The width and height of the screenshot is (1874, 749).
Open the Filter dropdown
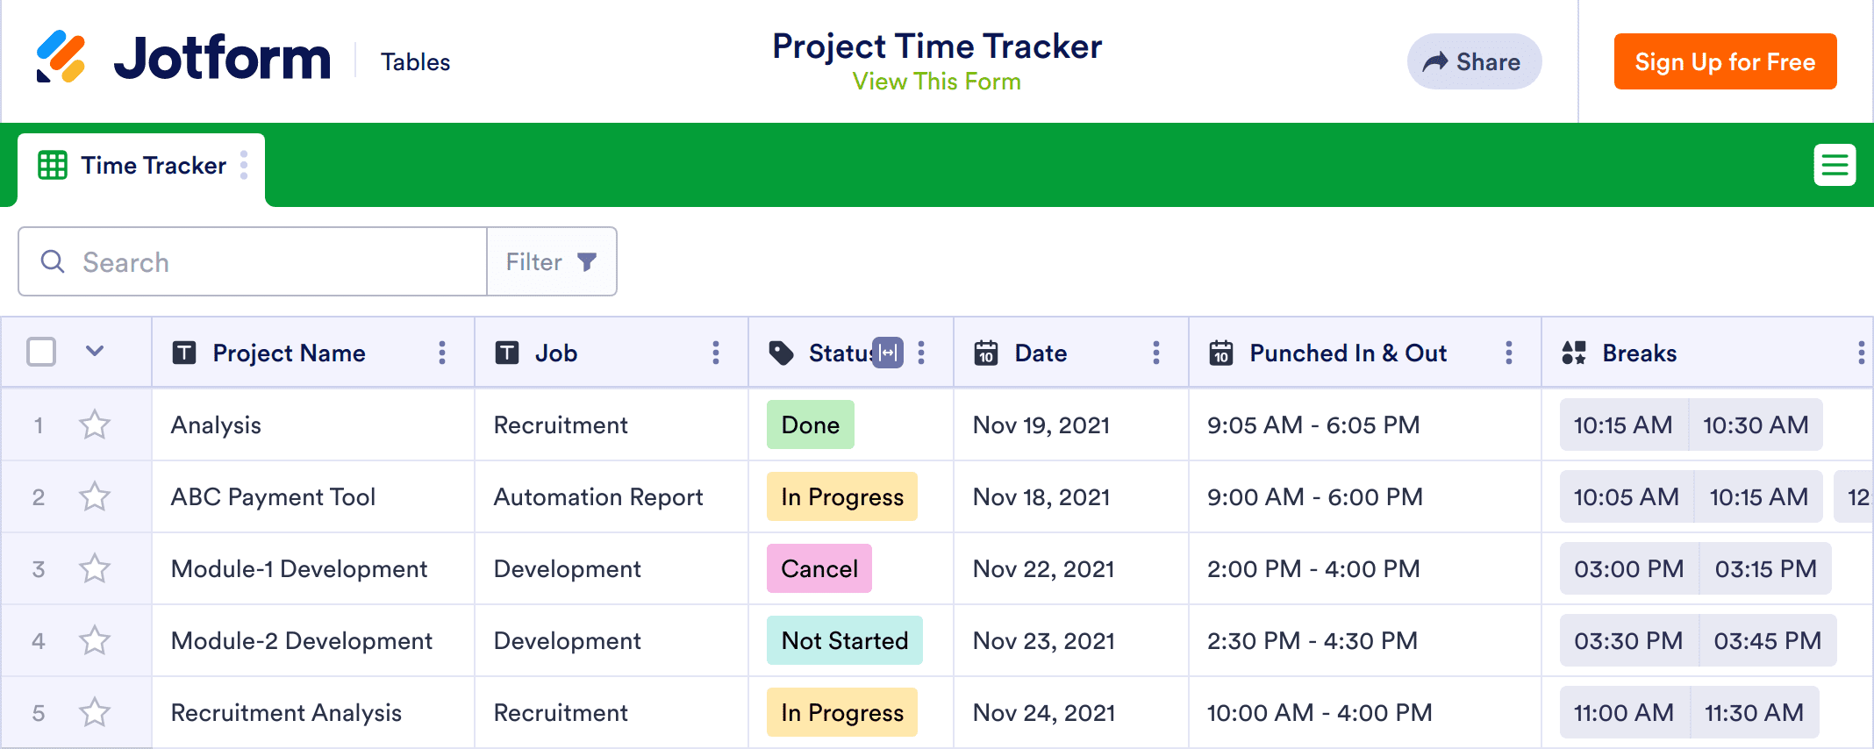pos(552,261)
